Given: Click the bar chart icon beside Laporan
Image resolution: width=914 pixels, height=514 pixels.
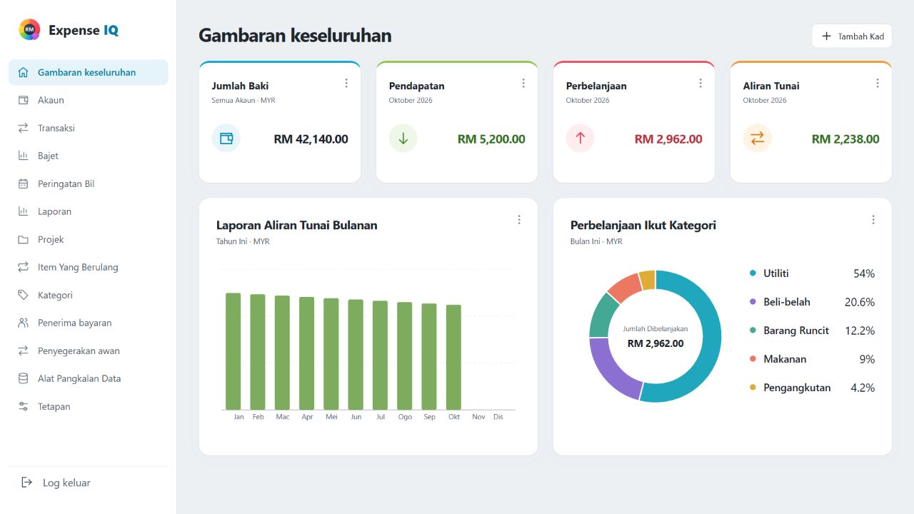Looking at the screenshot, I should [24, 211].
